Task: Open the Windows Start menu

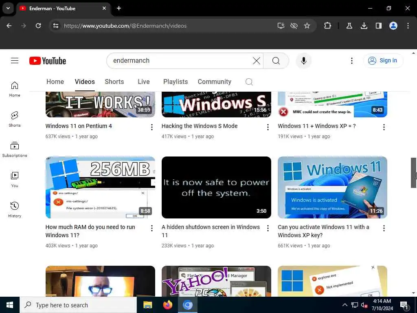Action: [10, 305]
